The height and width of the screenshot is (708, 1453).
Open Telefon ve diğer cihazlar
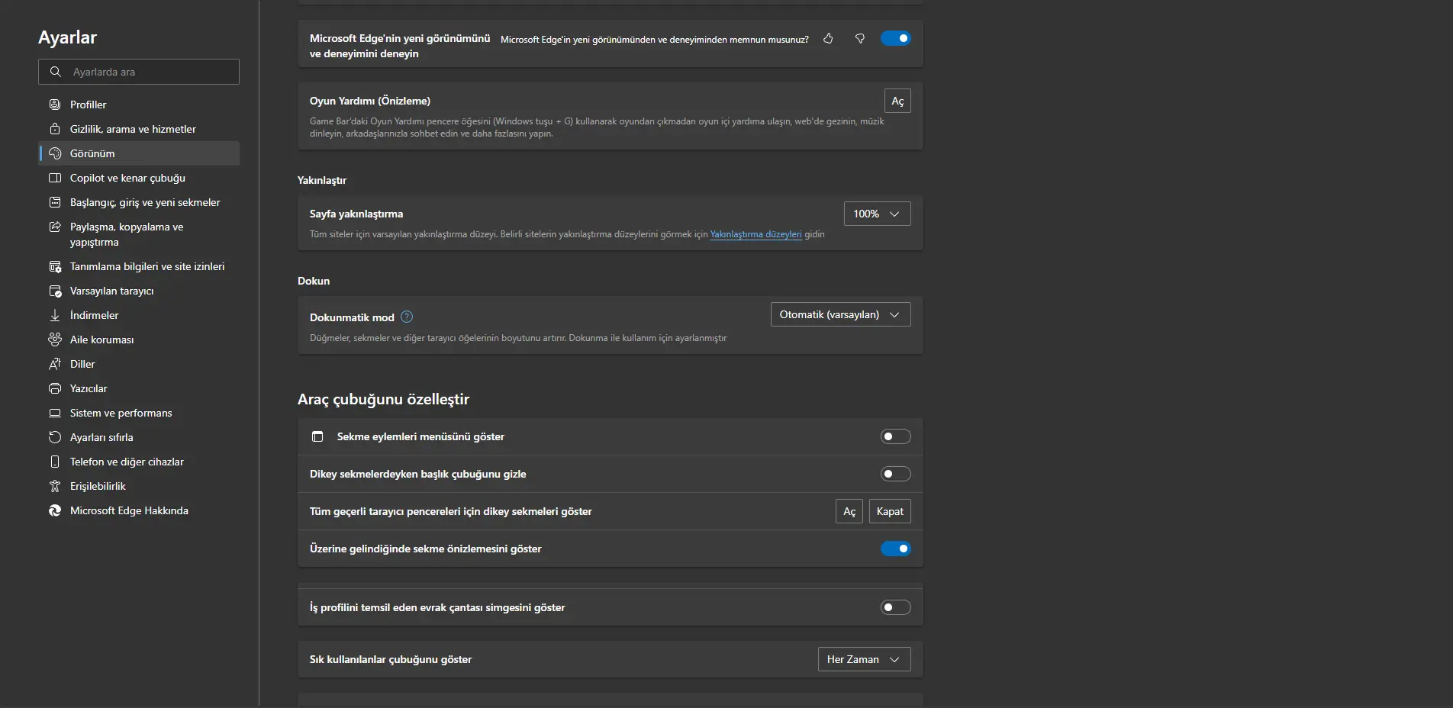tap(139, 462)
